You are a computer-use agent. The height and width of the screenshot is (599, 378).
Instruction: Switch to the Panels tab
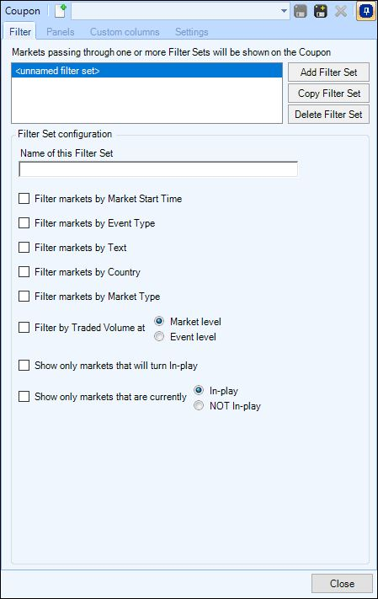[x=61, y=32]
